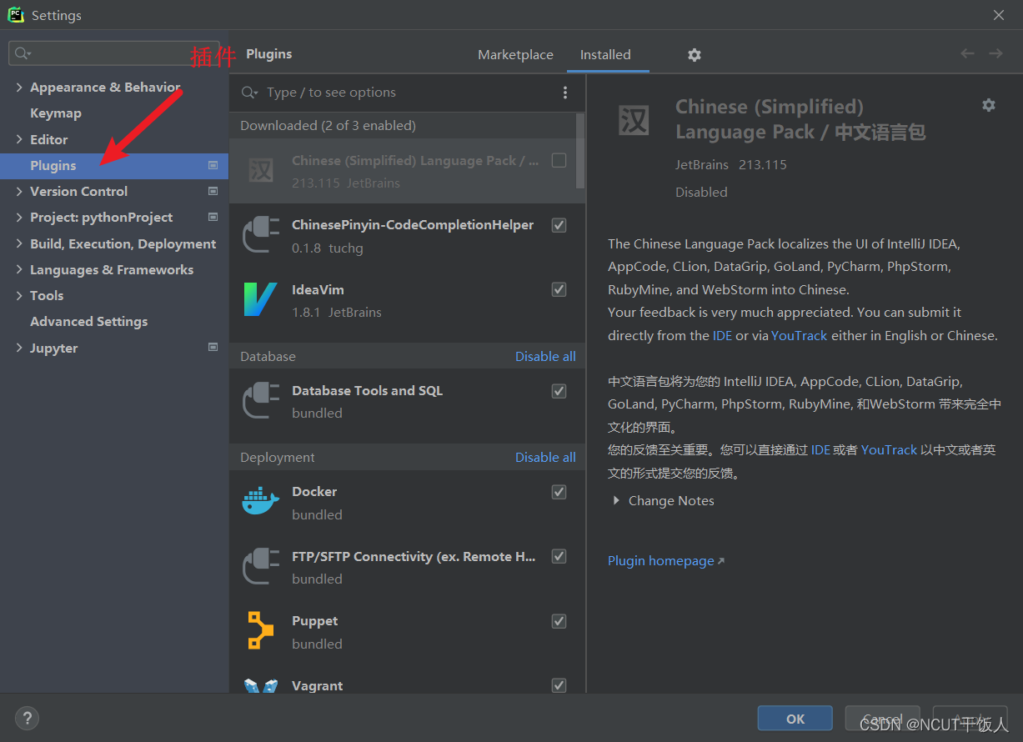Click the gear icon in plugin details
Image resolution: width=1023 pixels, height=742 pixels.
pos(989,105)
